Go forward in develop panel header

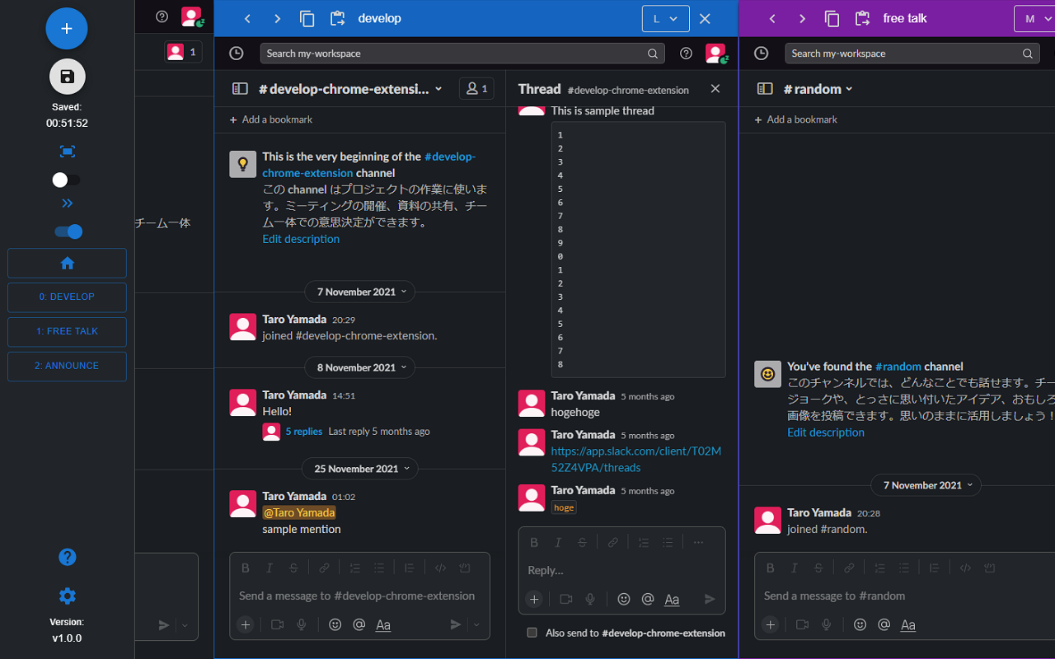click(277, 18)
